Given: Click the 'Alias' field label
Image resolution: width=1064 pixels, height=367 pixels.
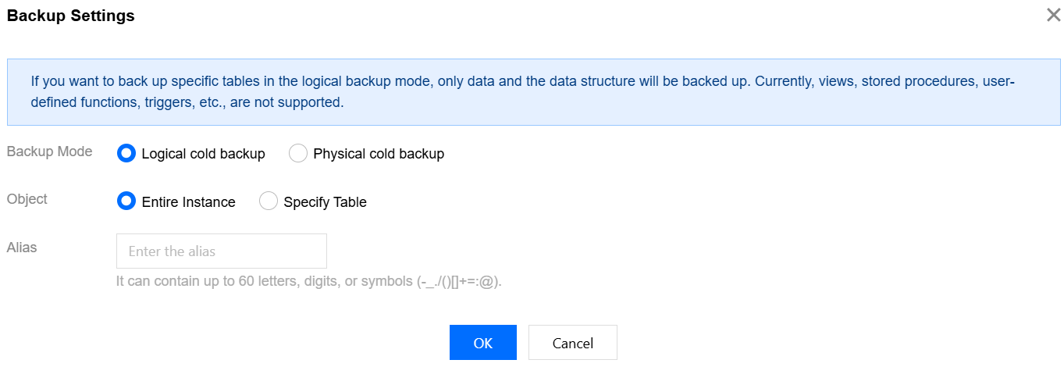Looking at the screenshot, I should click(22, 248).
